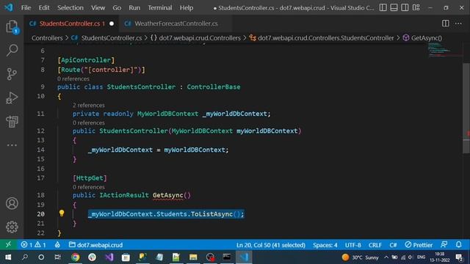
Task: Change indentation via Spaces: 4
Action: pos(325,245)
